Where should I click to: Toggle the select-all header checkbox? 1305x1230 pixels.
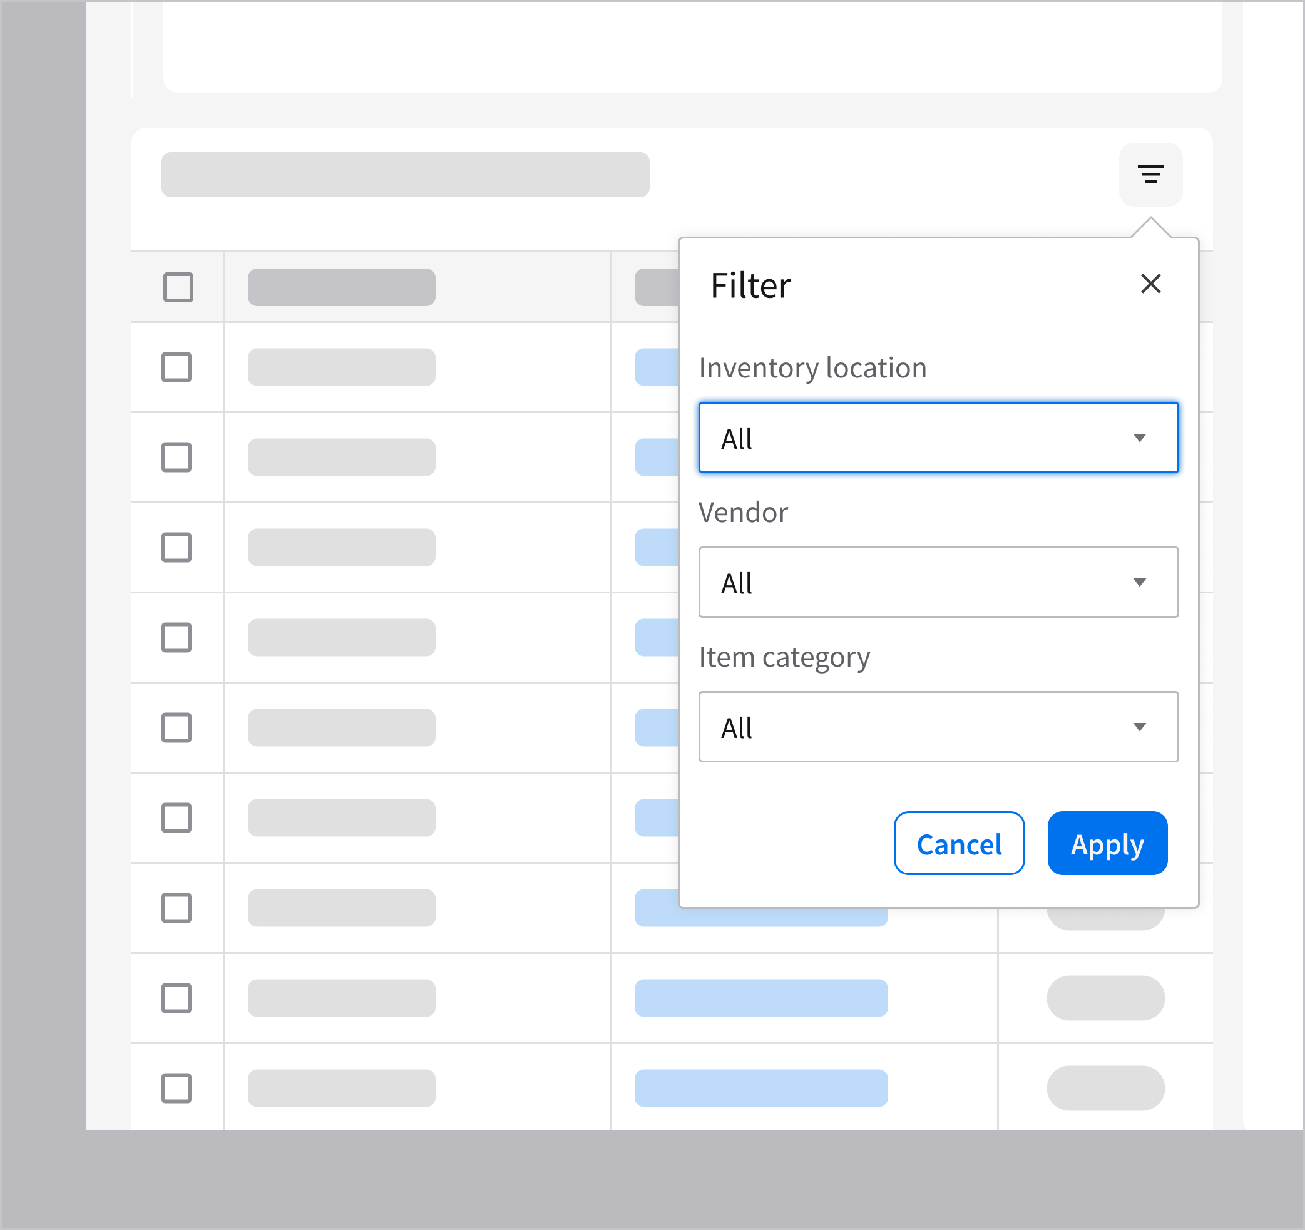[178, 287]
